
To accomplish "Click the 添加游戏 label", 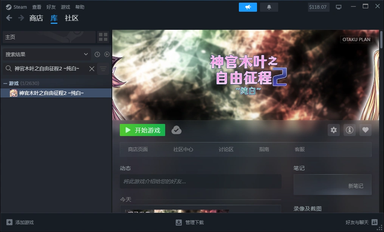I will pyautogui.click(x=25, y=223).
